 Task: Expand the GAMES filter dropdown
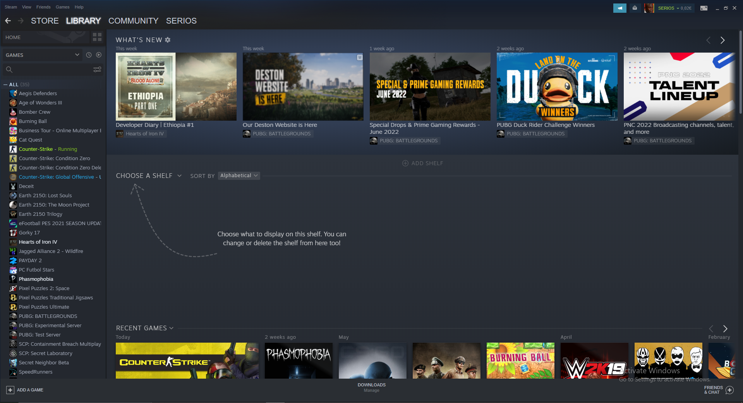tap(77, 55)
